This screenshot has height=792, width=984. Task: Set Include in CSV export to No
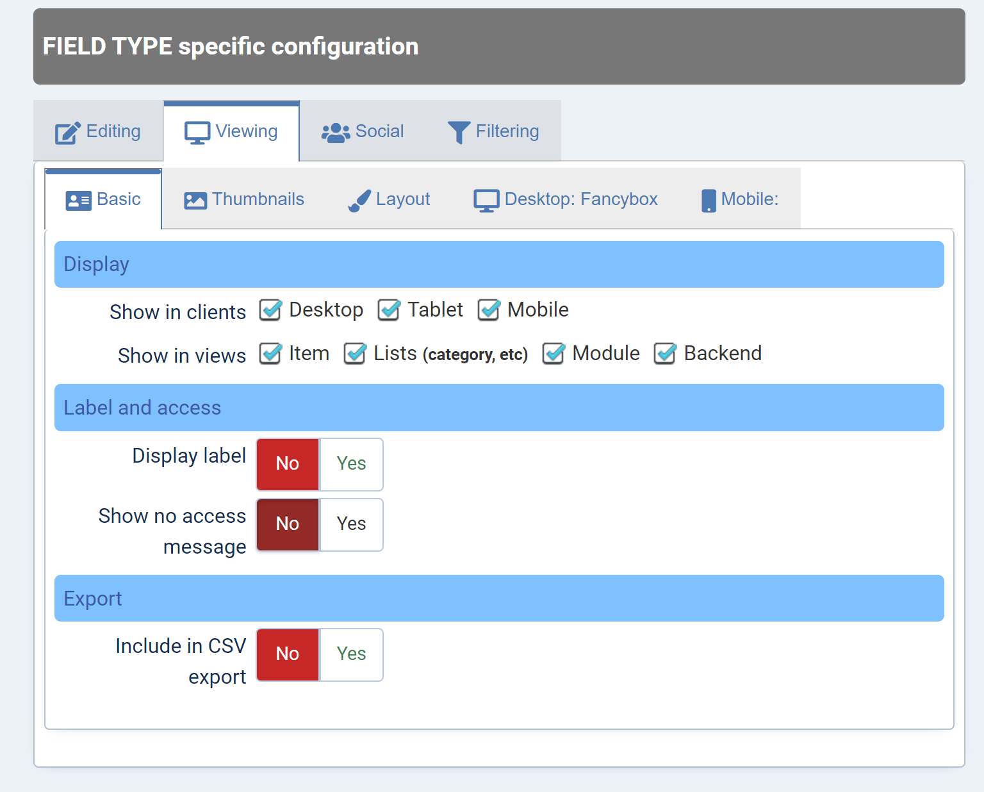click(x=288, y=654)
